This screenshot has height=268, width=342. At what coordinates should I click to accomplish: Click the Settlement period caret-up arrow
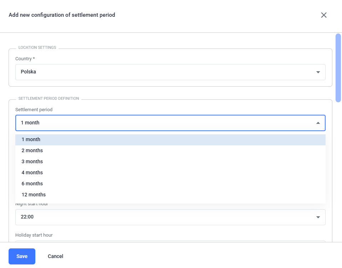pos(318,123)
